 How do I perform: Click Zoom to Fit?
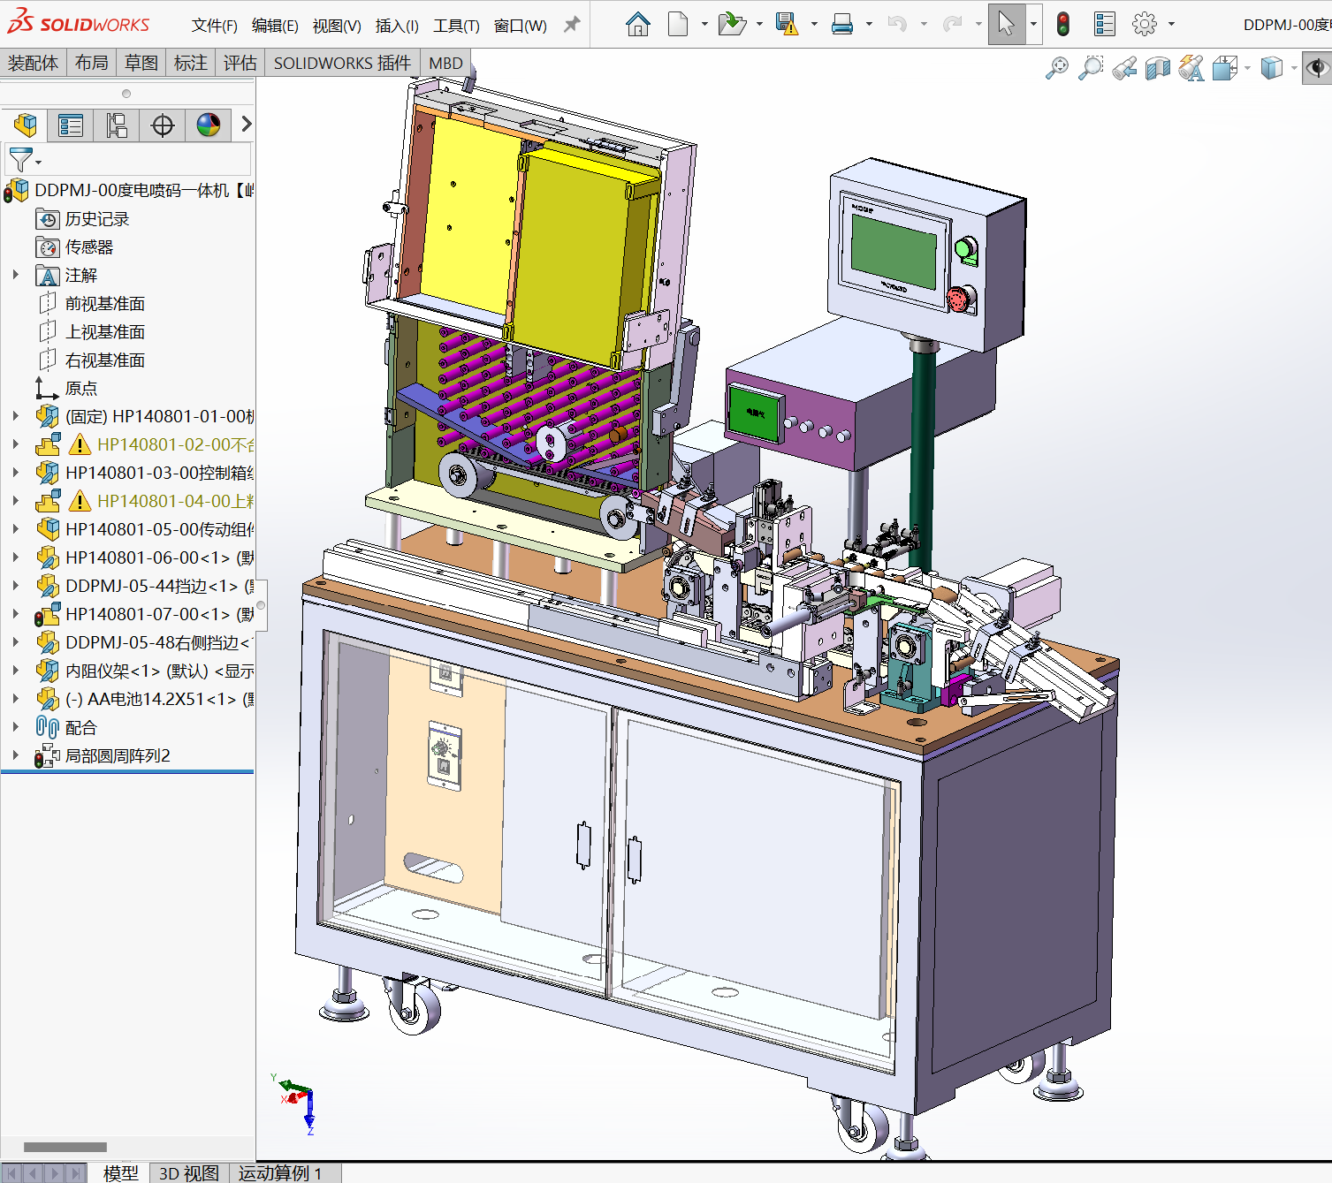point(1056,68)
